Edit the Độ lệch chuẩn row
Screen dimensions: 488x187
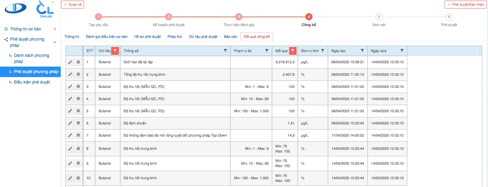click(70, 123)
